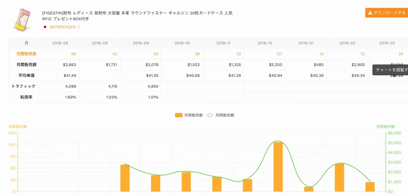The height and width of the screenshot is (196, 408).
Task: Select the 2018-12 column header
Action: tap(265, 43)
